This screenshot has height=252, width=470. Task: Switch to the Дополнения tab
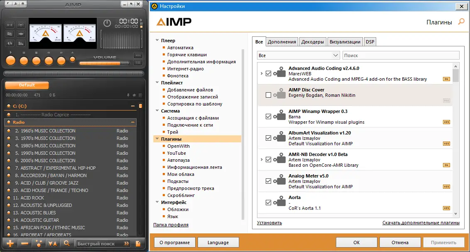tap(282, 42)
